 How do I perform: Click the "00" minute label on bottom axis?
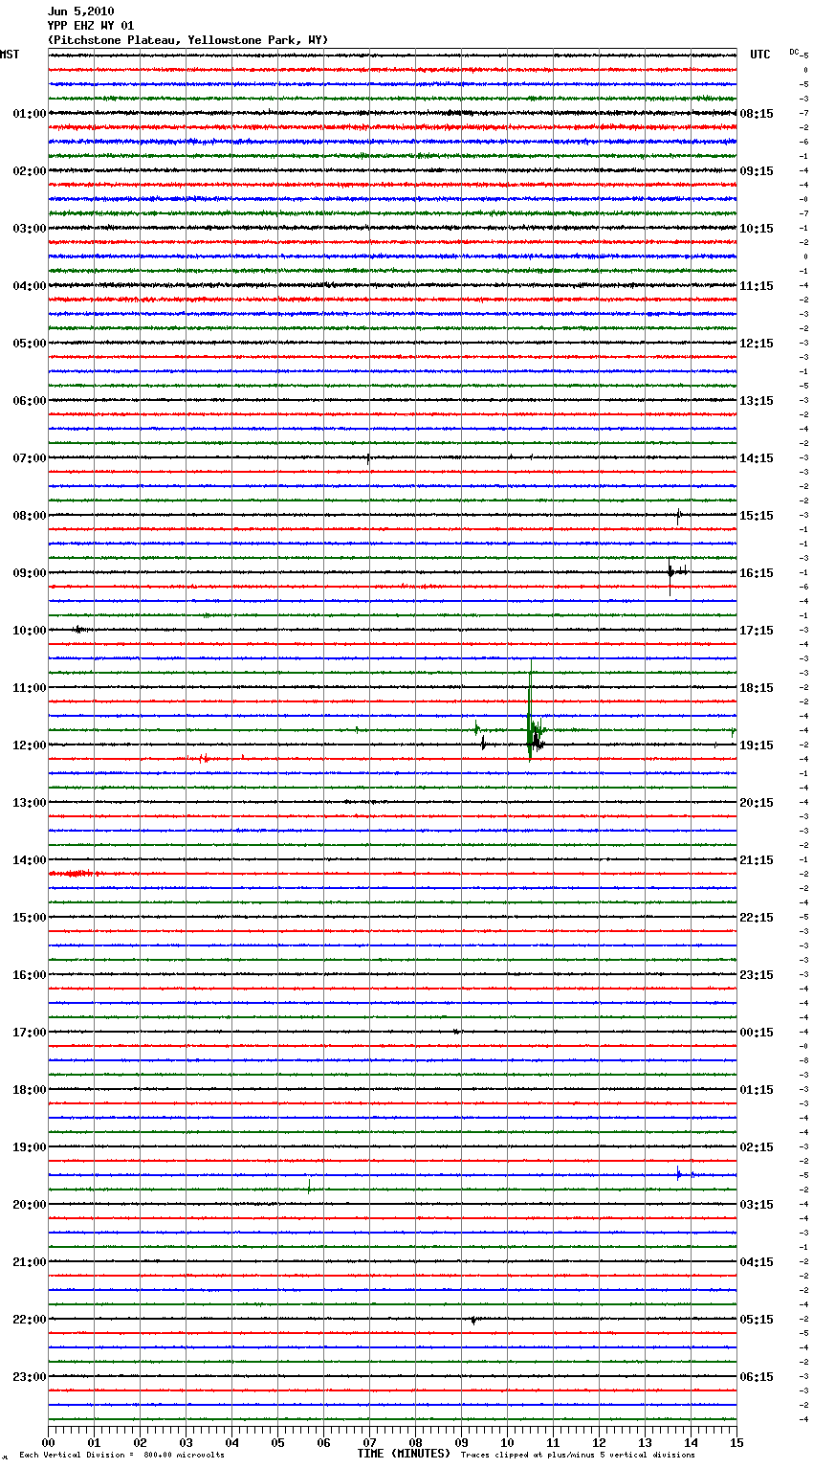pyautogui.click(x=48, y=1443)
